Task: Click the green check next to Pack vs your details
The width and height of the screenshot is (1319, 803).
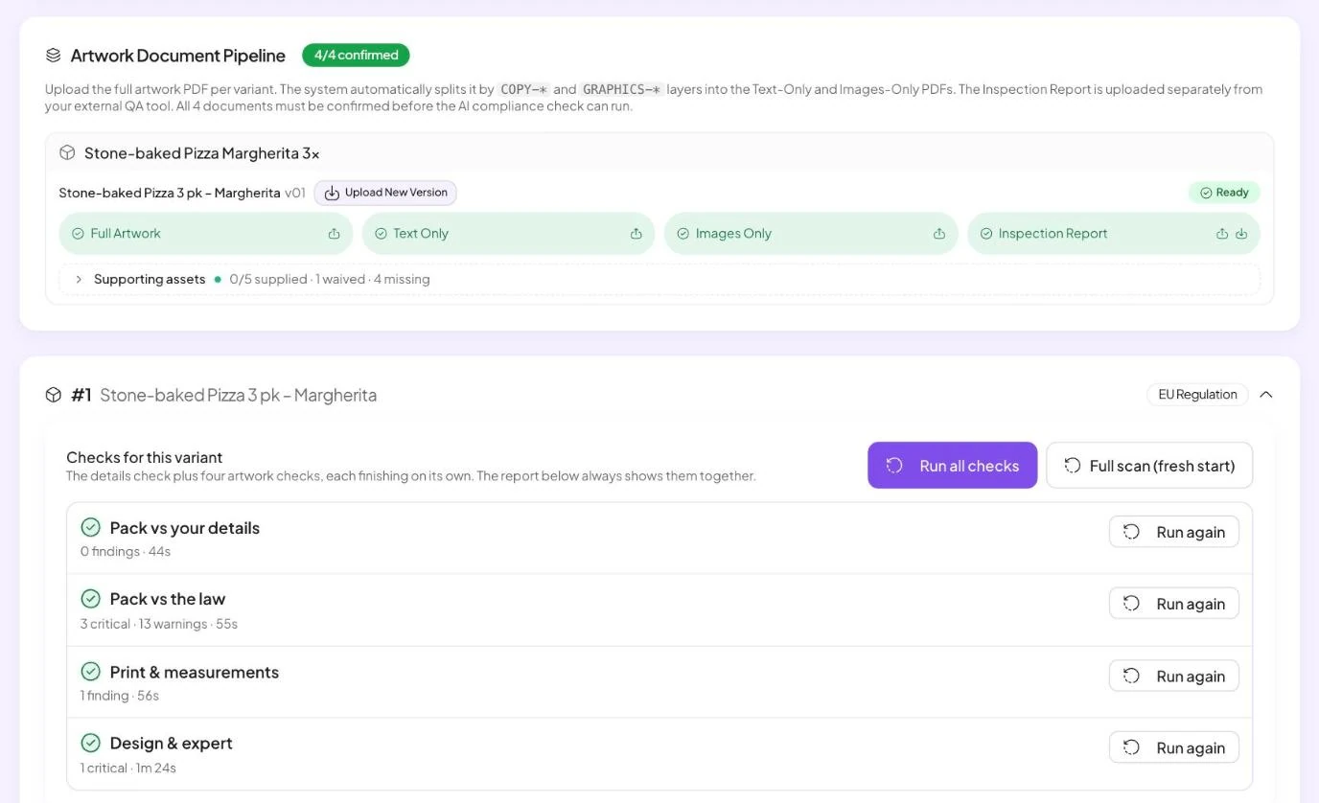Action: coord(91,527)
